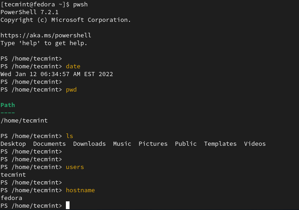The height and width of the screenshot is (210, 299).
Task: Click the 'fedora' hostname output
Action: coord(11,198)
